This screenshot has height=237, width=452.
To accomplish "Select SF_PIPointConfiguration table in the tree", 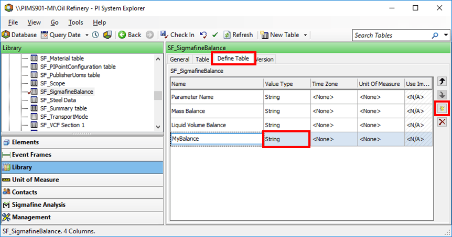I will click(78, 67).
